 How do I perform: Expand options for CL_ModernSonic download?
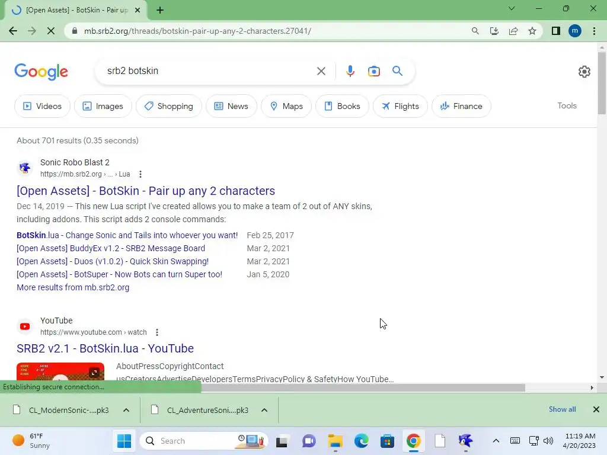click(126, 410)
